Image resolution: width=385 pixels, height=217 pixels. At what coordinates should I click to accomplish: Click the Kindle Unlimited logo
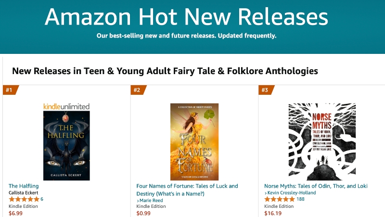tap(66, 106)
